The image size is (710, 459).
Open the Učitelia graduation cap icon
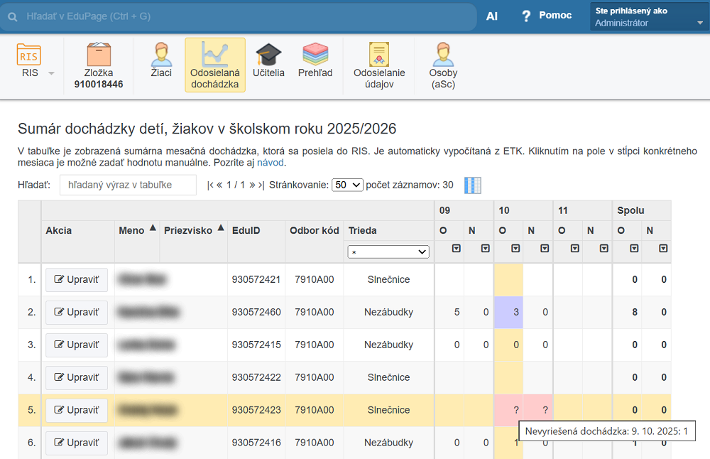(x=268, y=55)
